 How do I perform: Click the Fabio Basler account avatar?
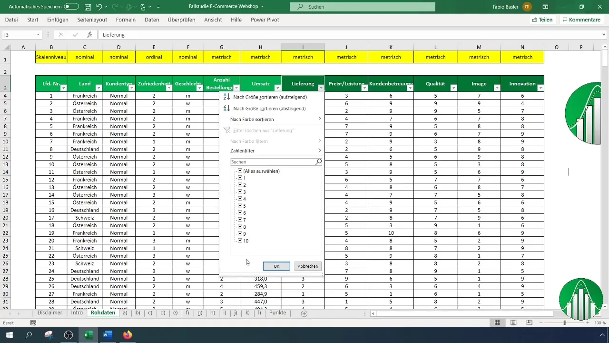click(x=527, y=7)
